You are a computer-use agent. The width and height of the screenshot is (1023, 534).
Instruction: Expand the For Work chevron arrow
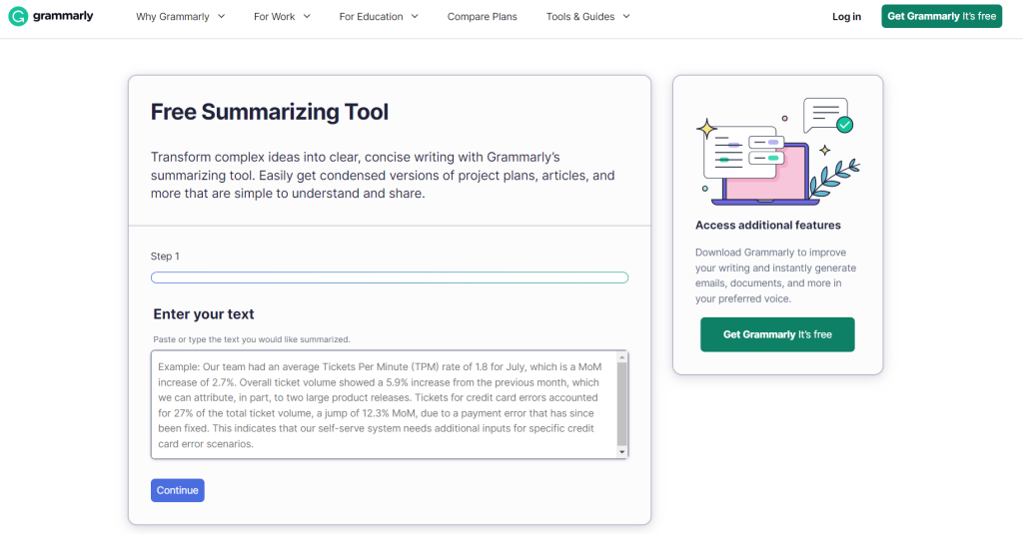(x=307, y=16)
